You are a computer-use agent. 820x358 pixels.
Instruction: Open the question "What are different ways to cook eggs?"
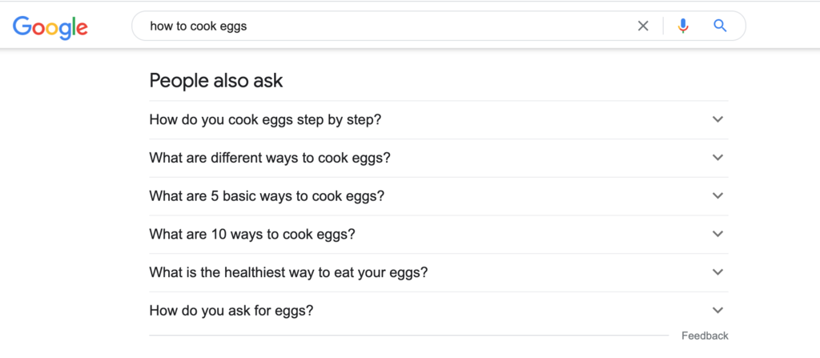[x=270, y=158]
